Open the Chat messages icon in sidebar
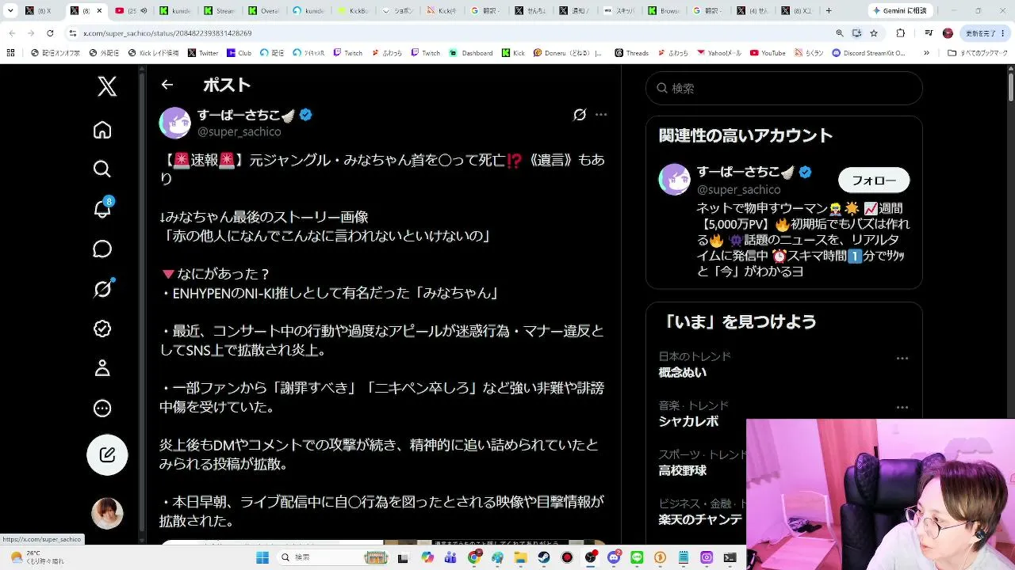 (x=102, y=249)
